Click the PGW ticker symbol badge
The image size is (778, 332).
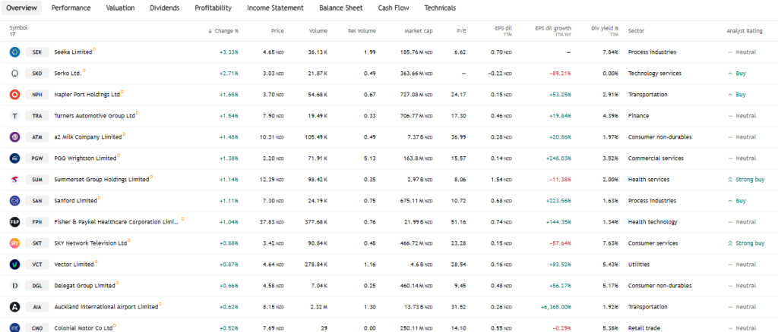pyautogui.click(x=37, y=158)
